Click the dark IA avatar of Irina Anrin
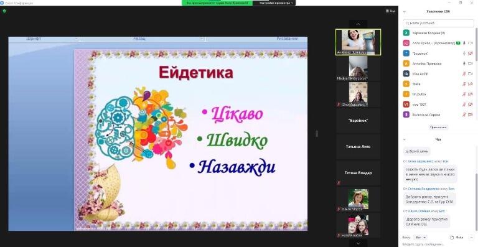 [x=406, y=73]
